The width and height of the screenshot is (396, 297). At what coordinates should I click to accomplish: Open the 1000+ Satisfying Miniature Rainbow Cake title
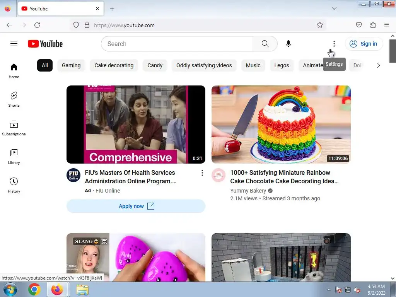click(284, 177)
